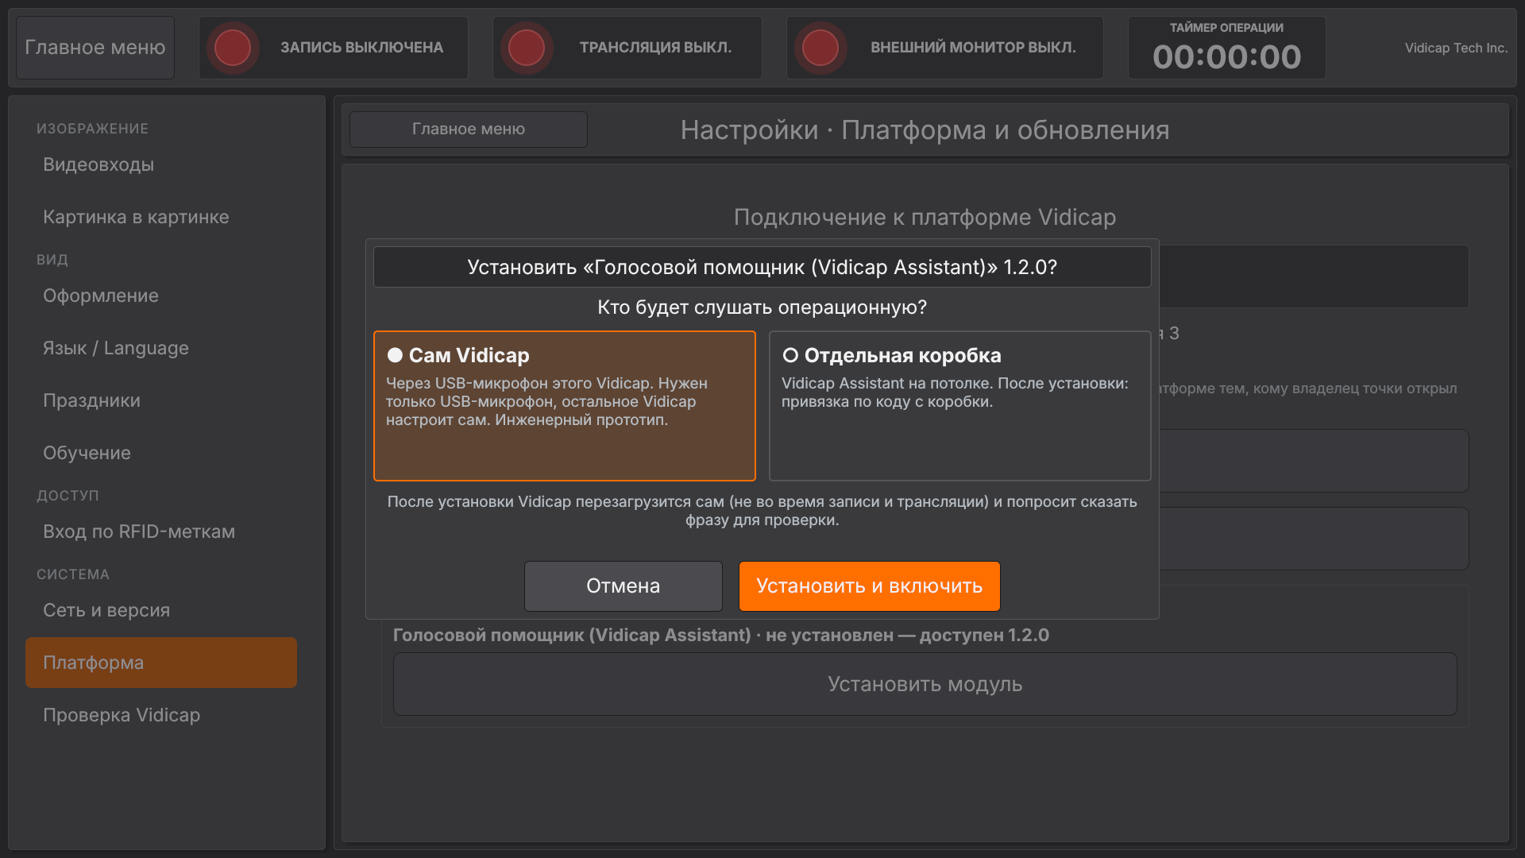The image size is (1525, 858).
Task: Click heading 'Подключение к платформе Vidicap'
Action: tap(925, 217)
